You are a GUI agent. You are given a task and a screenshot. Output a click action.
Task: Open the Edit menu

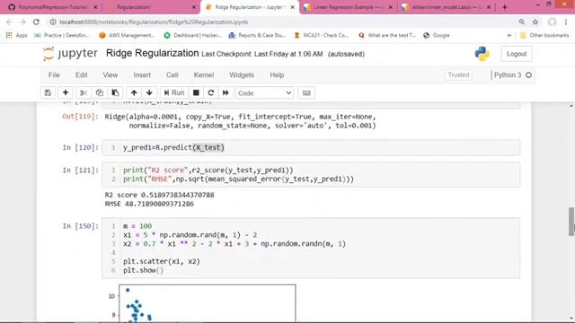tap(81, 75)
